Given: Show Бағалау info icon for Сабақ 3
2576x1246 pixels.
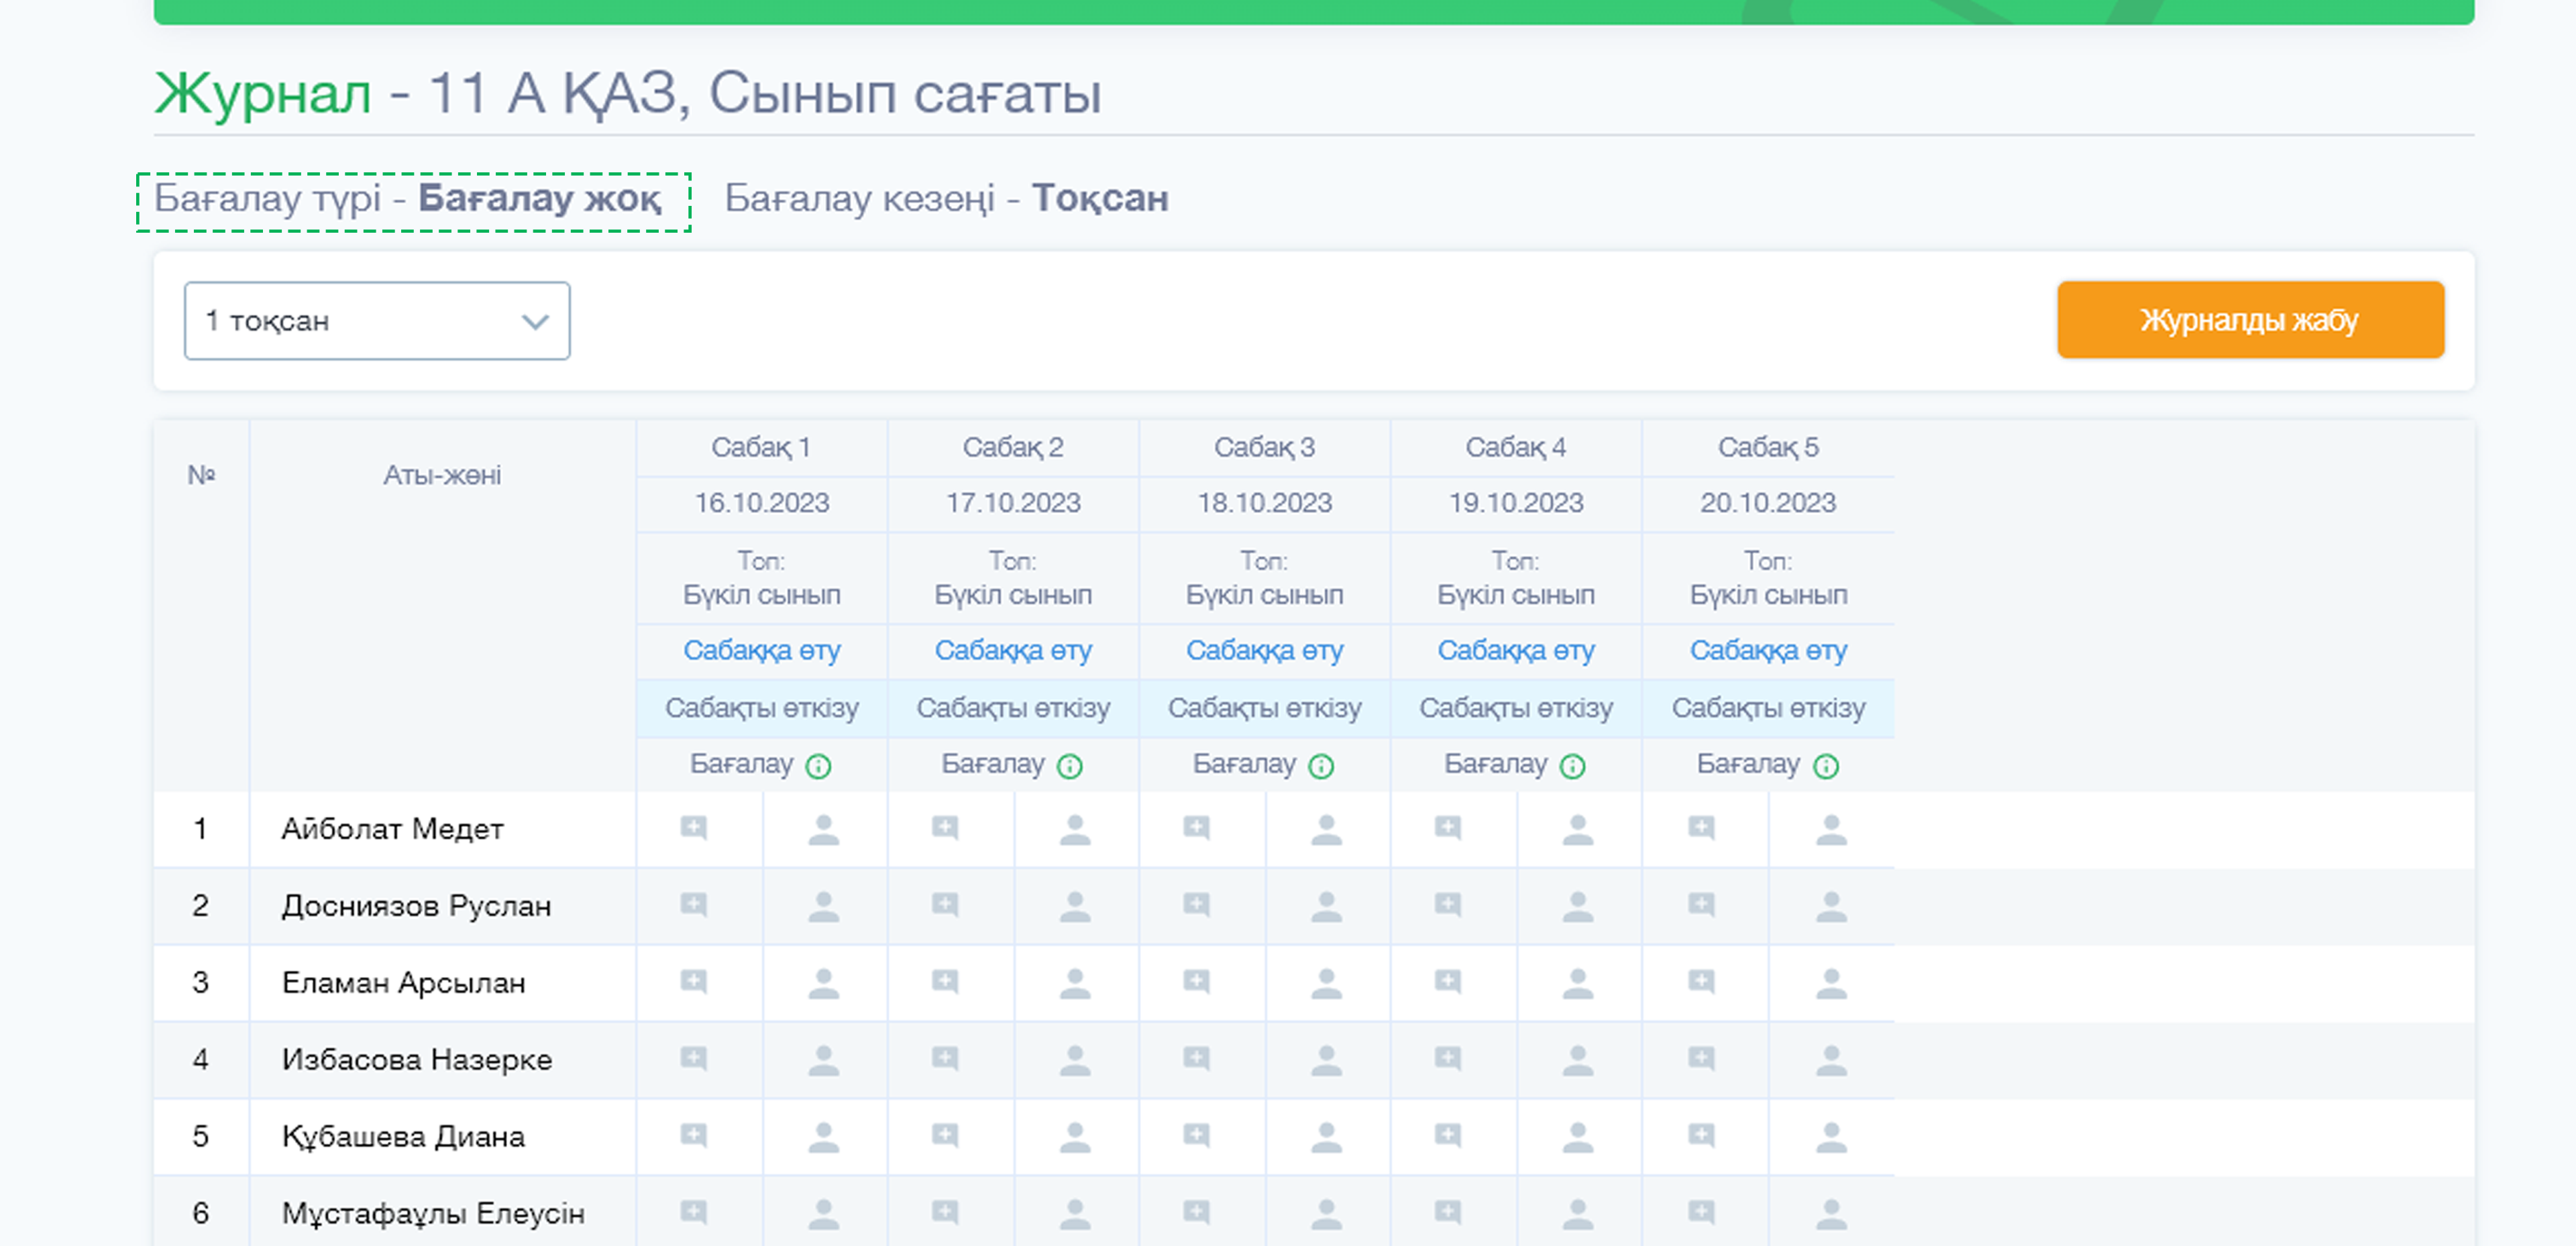Looking at the screenshot, I should pyautogui.click(x=1321, y=766).
